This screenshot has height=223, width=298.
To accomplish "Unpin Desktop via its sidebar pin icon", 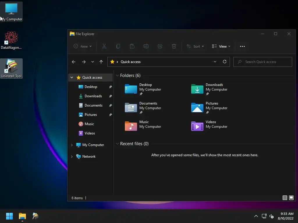I will [x=110, y=87].
